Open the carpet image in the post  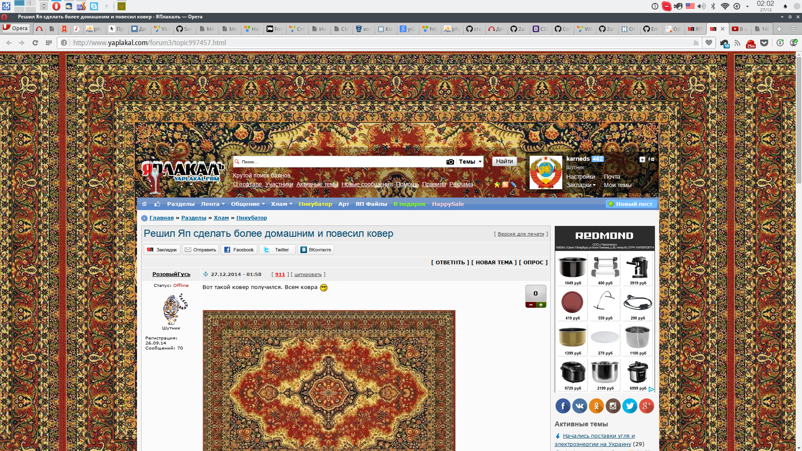329,380
